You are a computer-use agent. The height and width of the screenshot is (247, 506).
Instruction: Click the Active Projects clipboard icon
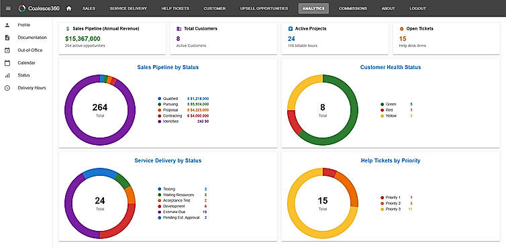coord(290,29)
